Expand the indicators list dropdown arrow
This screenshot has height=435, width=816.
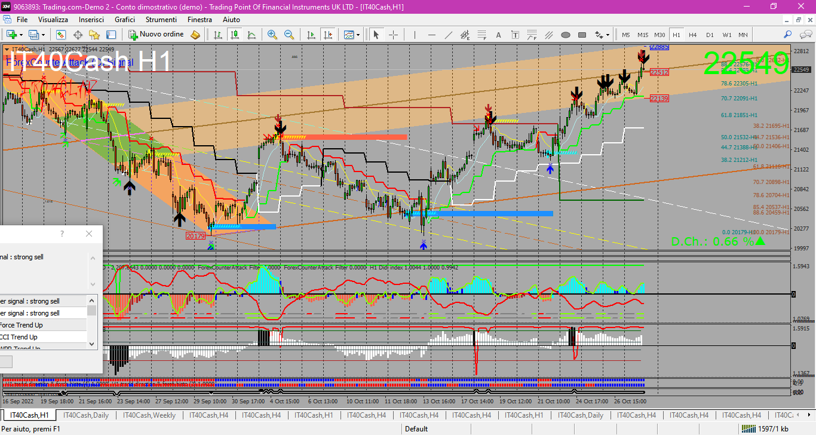[x=358, y=35]
